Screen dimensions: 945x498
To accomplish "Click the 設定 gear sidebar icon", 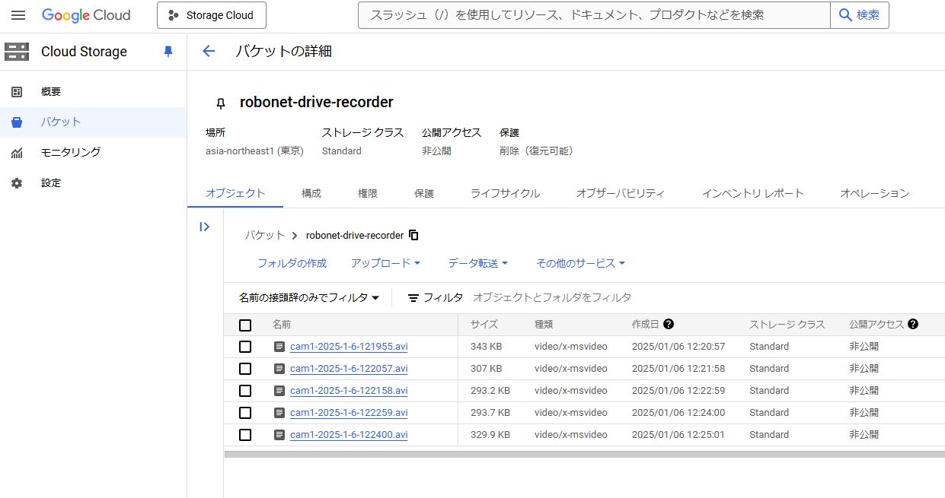I will [17, 183].
